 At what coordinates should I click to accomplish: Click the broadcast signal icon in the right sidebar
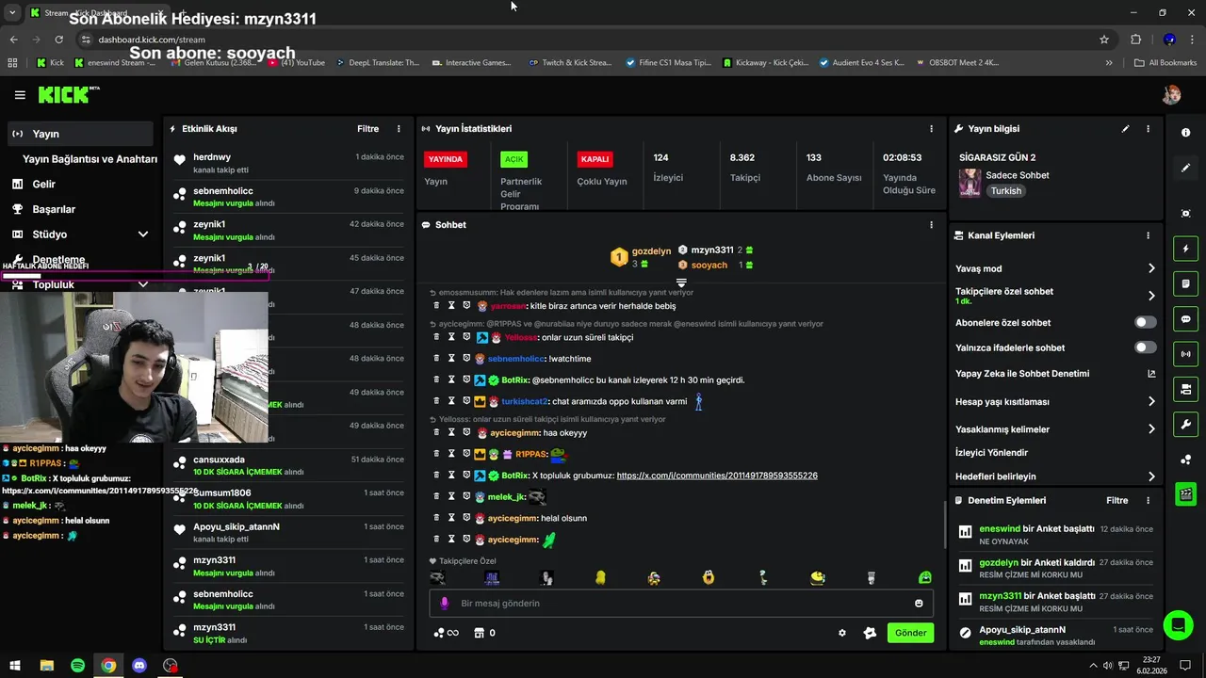[1185, 354]
